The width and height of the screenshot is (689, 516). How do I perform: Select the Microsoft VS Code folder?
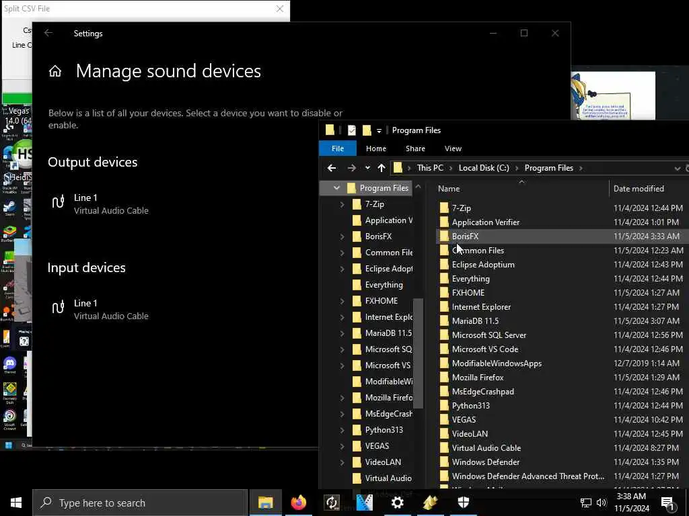pyautogui.click(x=485, y=349)
